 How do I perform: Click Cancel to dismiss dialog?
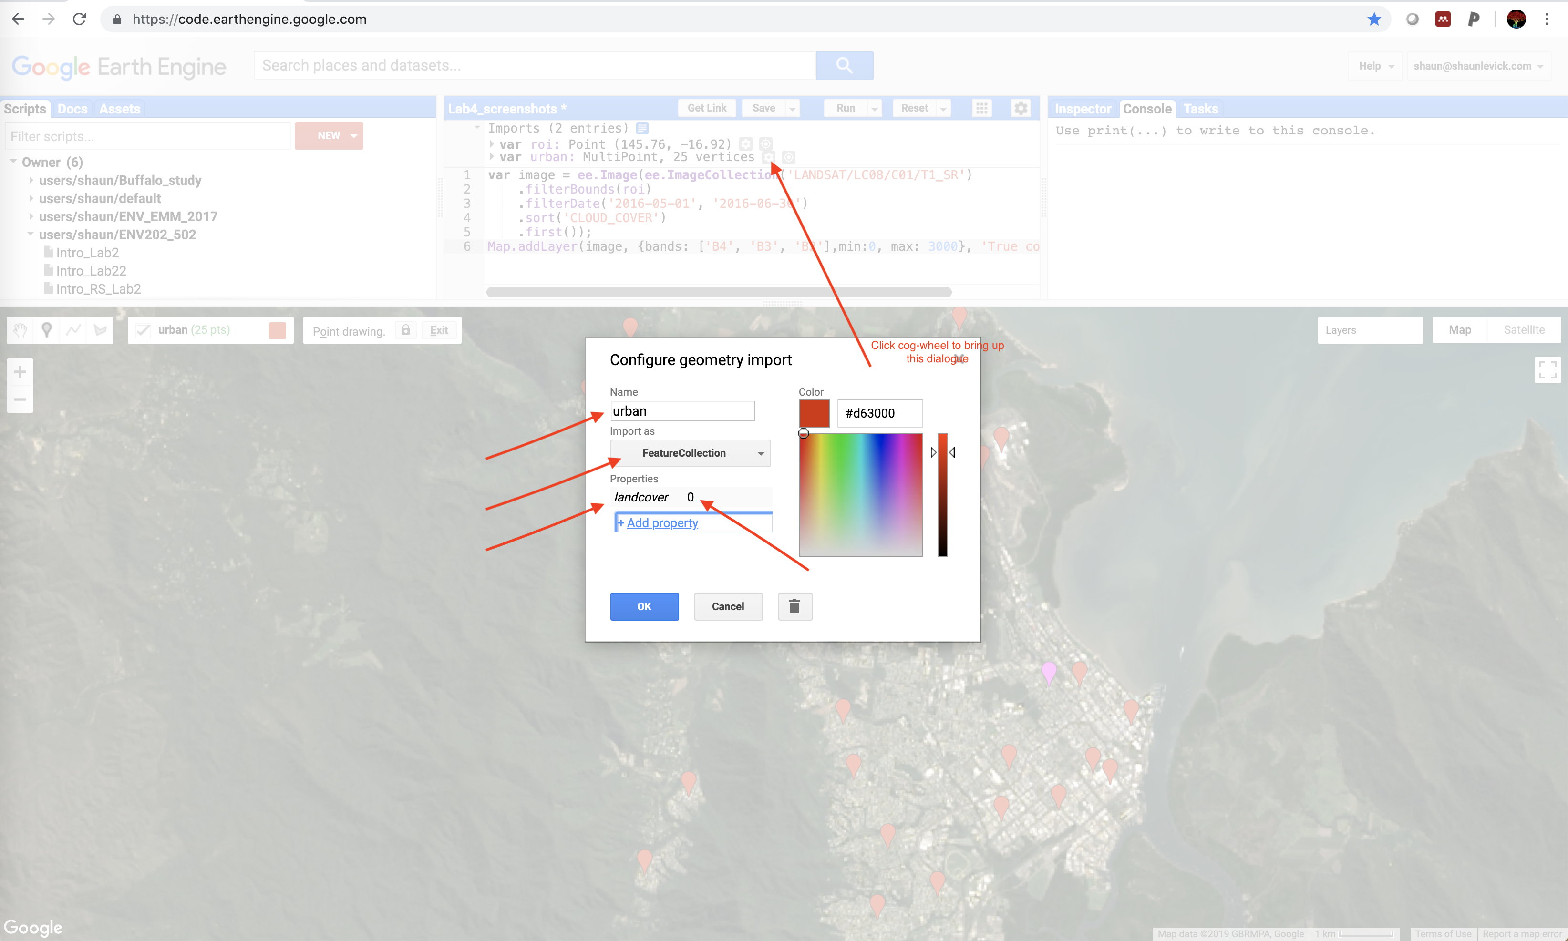[x=728, y=605]
